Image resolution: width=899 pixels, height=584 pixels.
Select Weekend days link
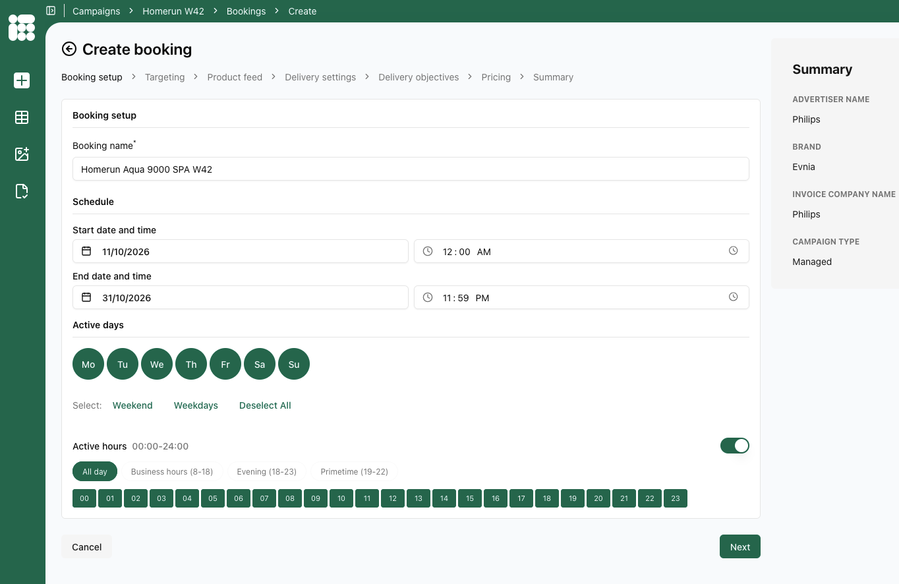[x=132, y=405]
